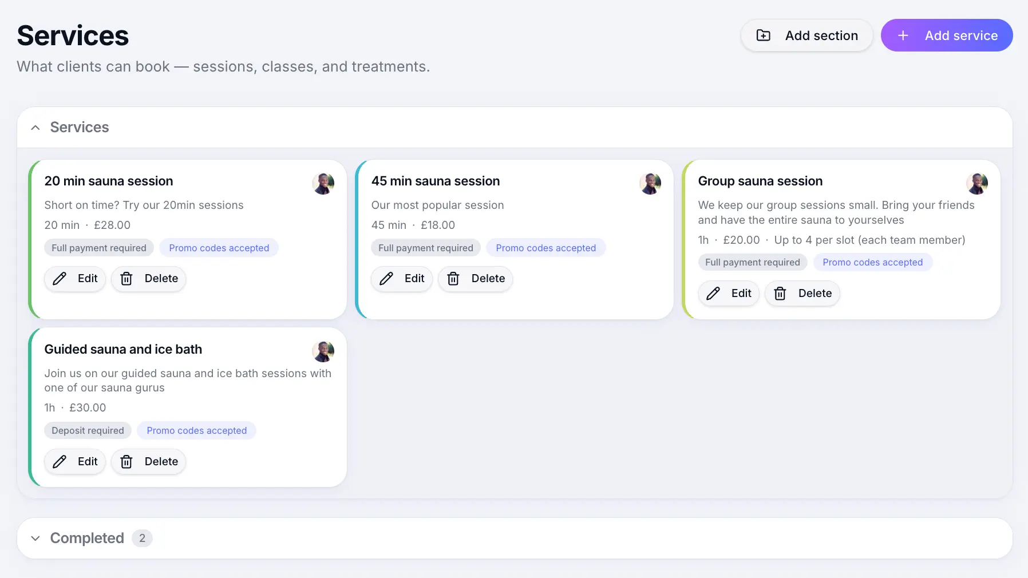Viewport: 1028px width, 578px height.
Task: Click trash icon on 45 min sauna session
Action: pyautogui.click(x=453, y=279)
